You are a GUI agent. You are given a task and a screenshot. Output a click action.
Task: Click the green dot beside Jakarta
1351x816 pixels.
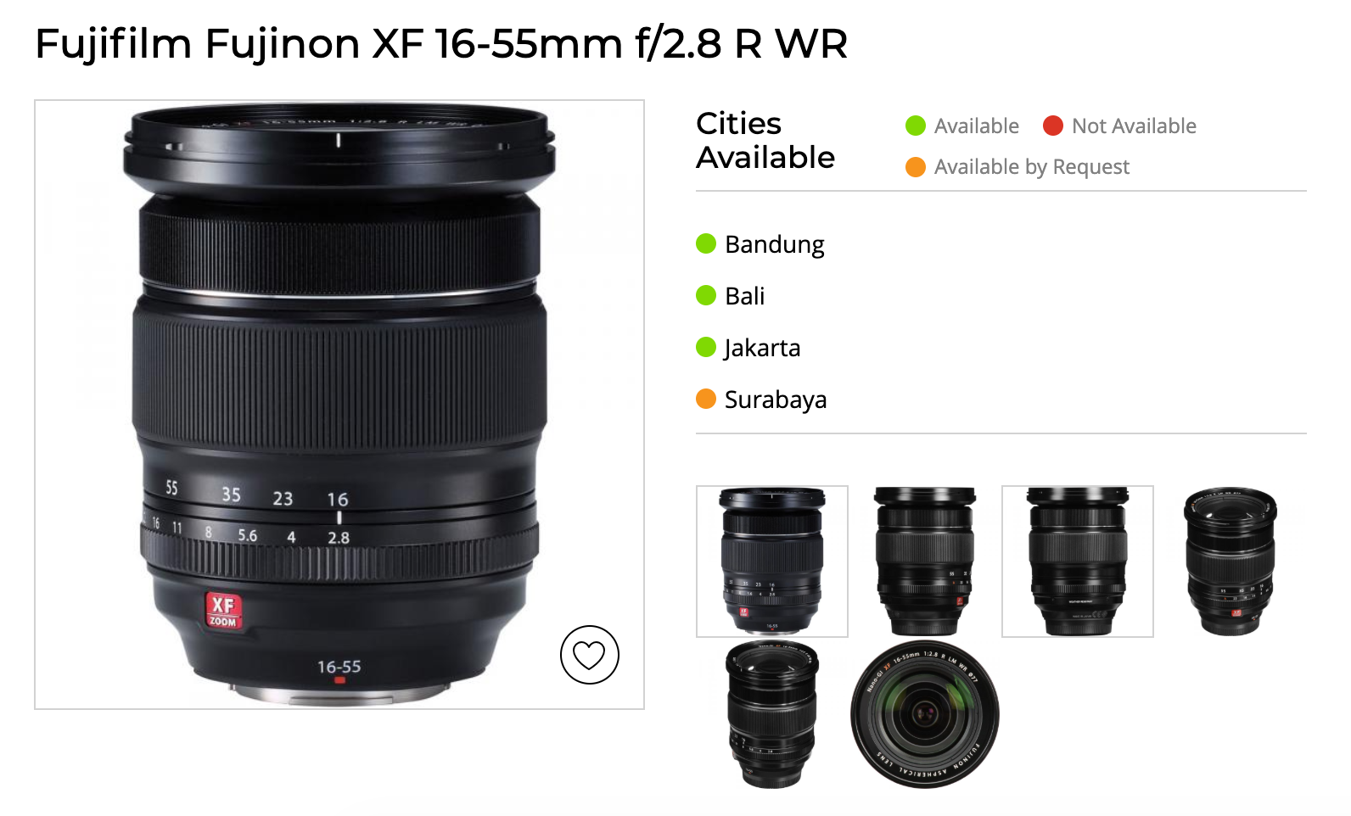[x=706, y=347]
